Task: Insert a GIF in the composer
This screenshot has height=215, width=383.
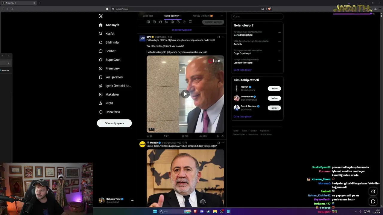Action: point(154,22)
